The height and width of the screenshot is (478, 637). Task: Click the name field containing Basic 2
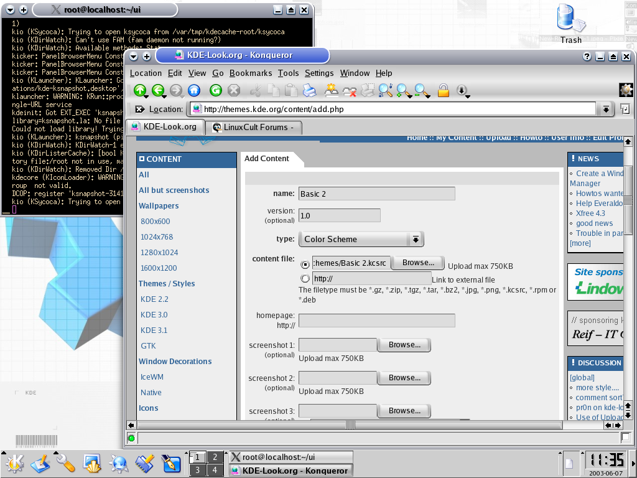pos(376,194)
